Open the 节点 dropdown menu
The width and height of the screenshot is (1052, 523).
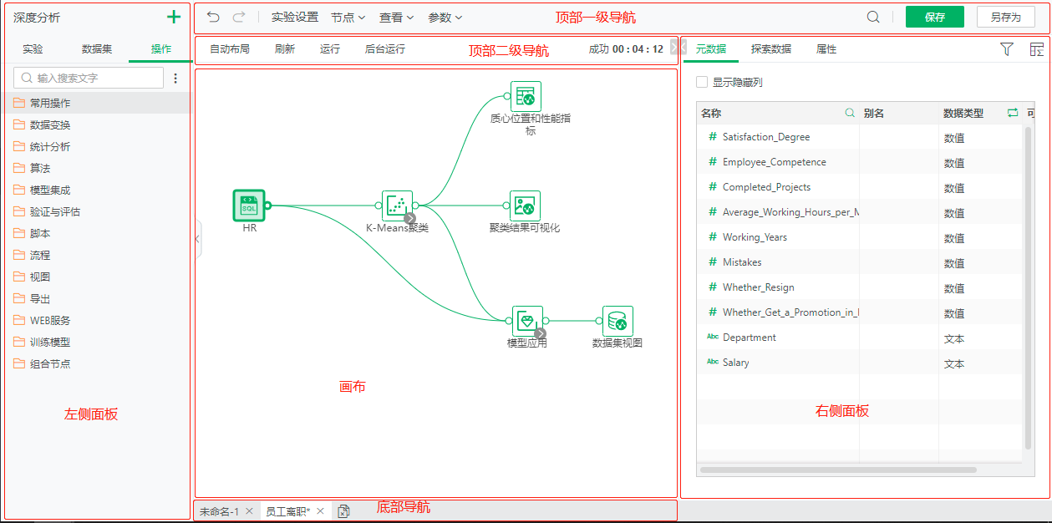(348, 17)
